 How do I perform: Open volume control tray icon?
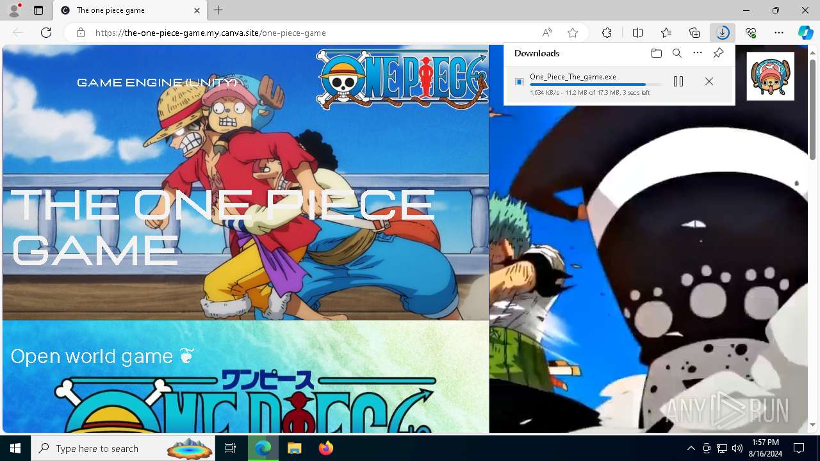tap(737, 448)
